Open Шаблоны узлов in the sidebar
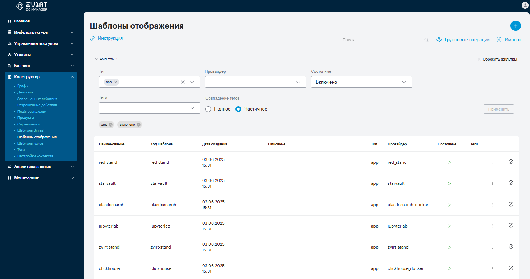This screenshot has height=279, width=530. 30,143
